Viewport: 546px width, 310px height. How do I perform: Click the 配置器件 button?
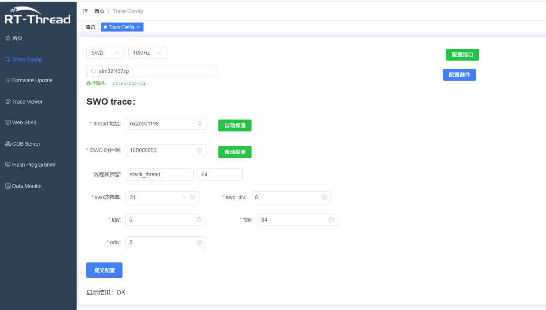[459, 75]
